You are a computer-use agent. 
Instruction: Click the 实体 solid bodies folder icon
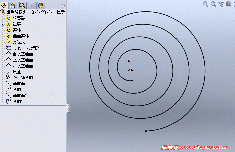click(9, 30)
